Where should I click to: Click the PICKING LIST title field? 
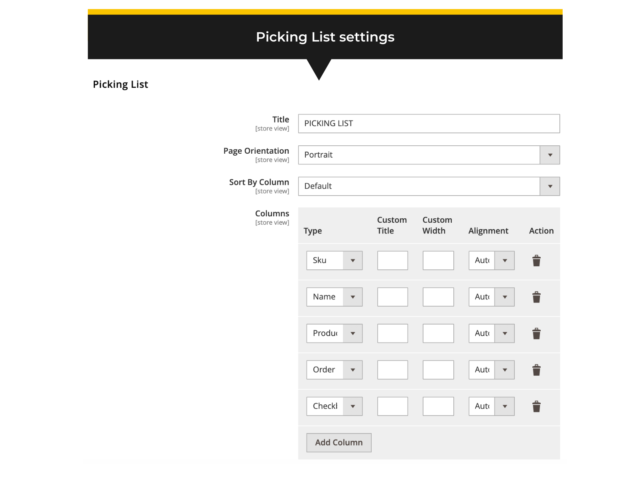429,123
